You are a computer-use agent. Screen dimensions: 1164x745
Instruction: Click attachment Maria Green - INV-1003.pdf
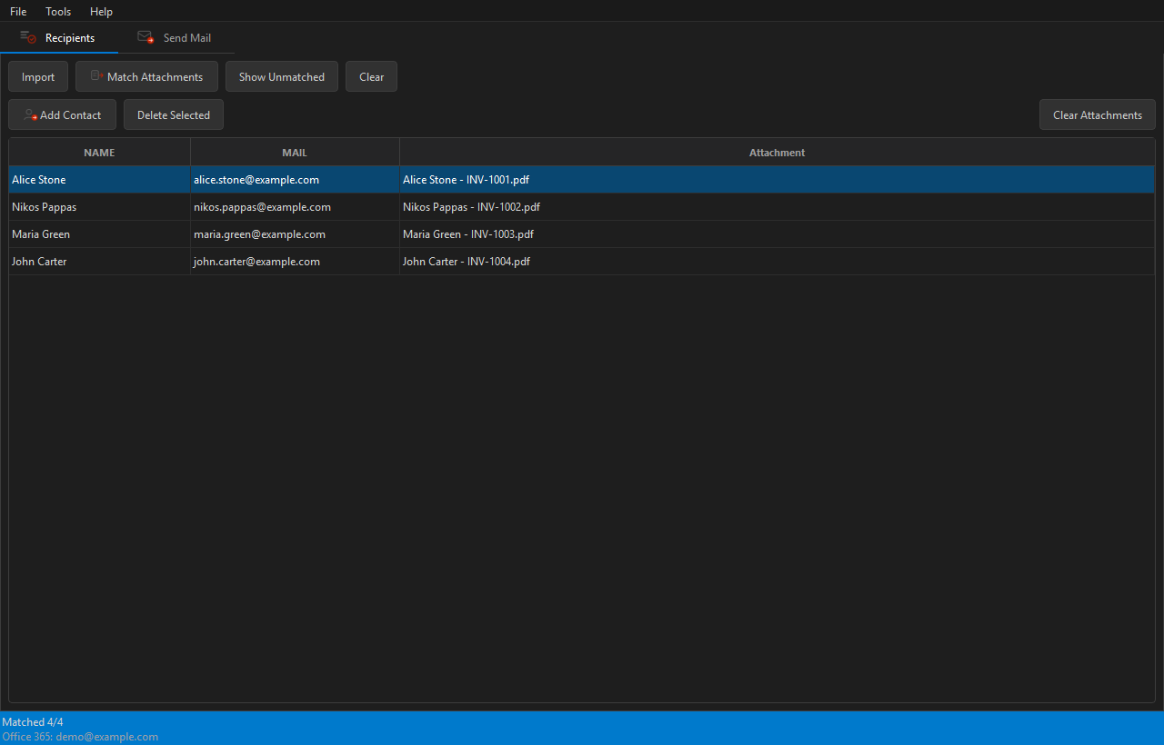[x=778, y=234]
